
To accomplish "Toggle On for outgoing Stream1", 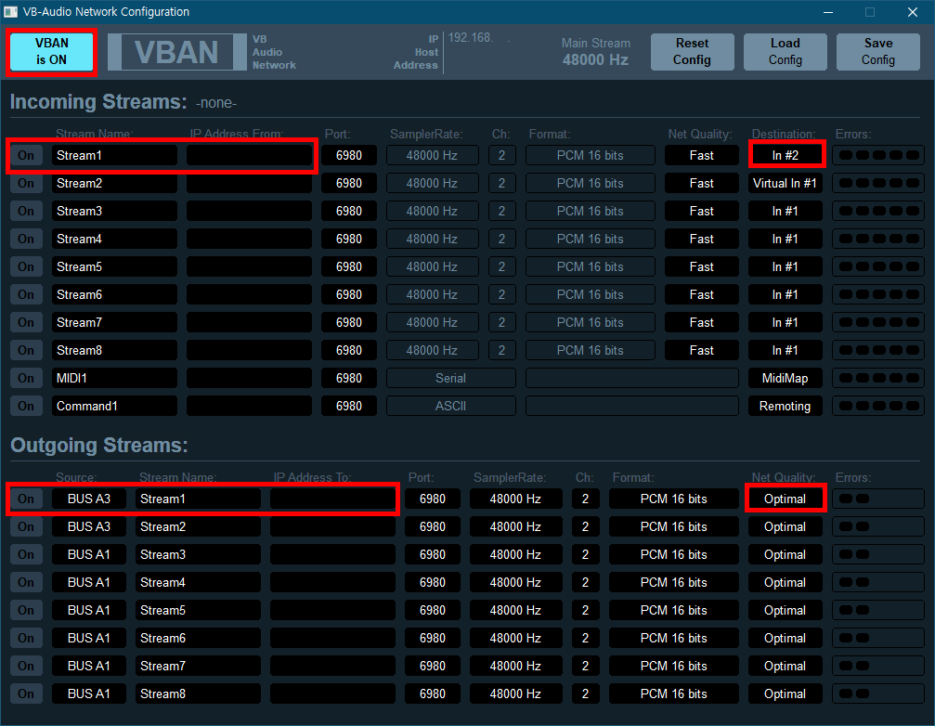I will 26,499.
